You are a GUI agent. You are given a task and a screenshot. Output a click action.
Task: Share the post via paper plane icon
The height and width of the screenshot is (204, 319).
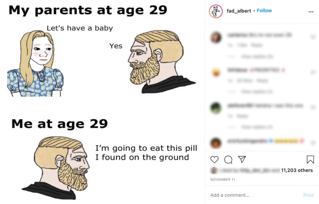242,159
